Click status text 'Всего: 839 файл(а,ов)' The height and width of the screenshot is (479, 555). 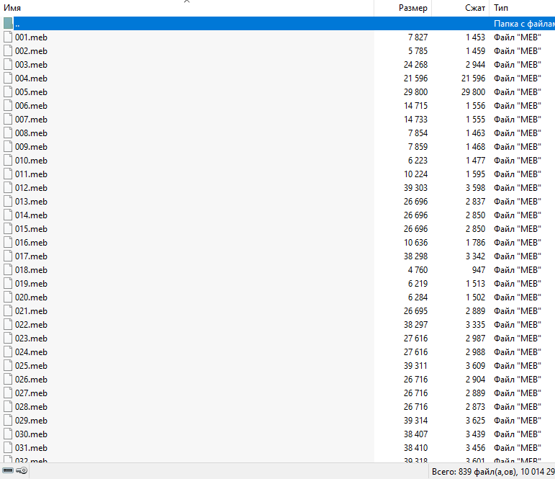474,472
